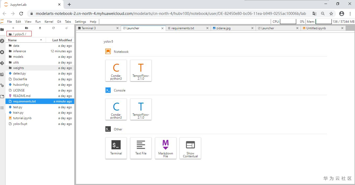Select the tutorial.ipynb notebook file
The width and height of the screenshot is (355, 185).
point(40,118)
